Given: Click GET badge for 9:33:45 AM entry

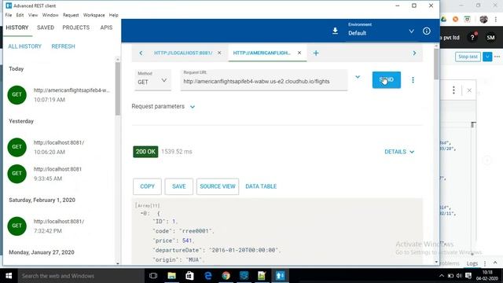Looking at the screenshot, I should click(x=17, y=174).
